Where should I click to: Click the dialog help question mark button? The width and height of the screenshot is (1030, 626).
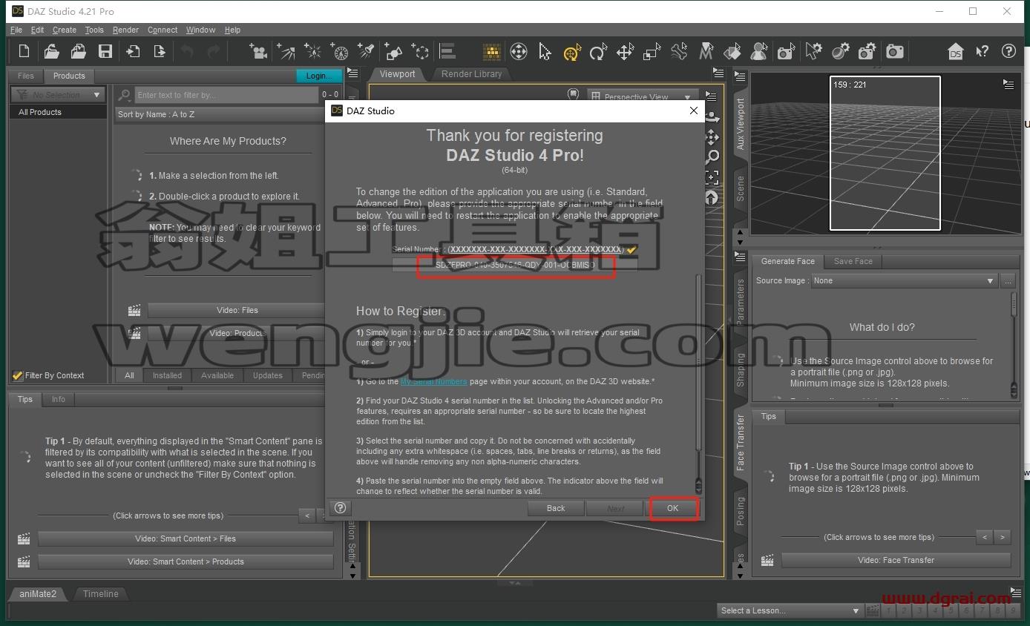pos(341,508)
